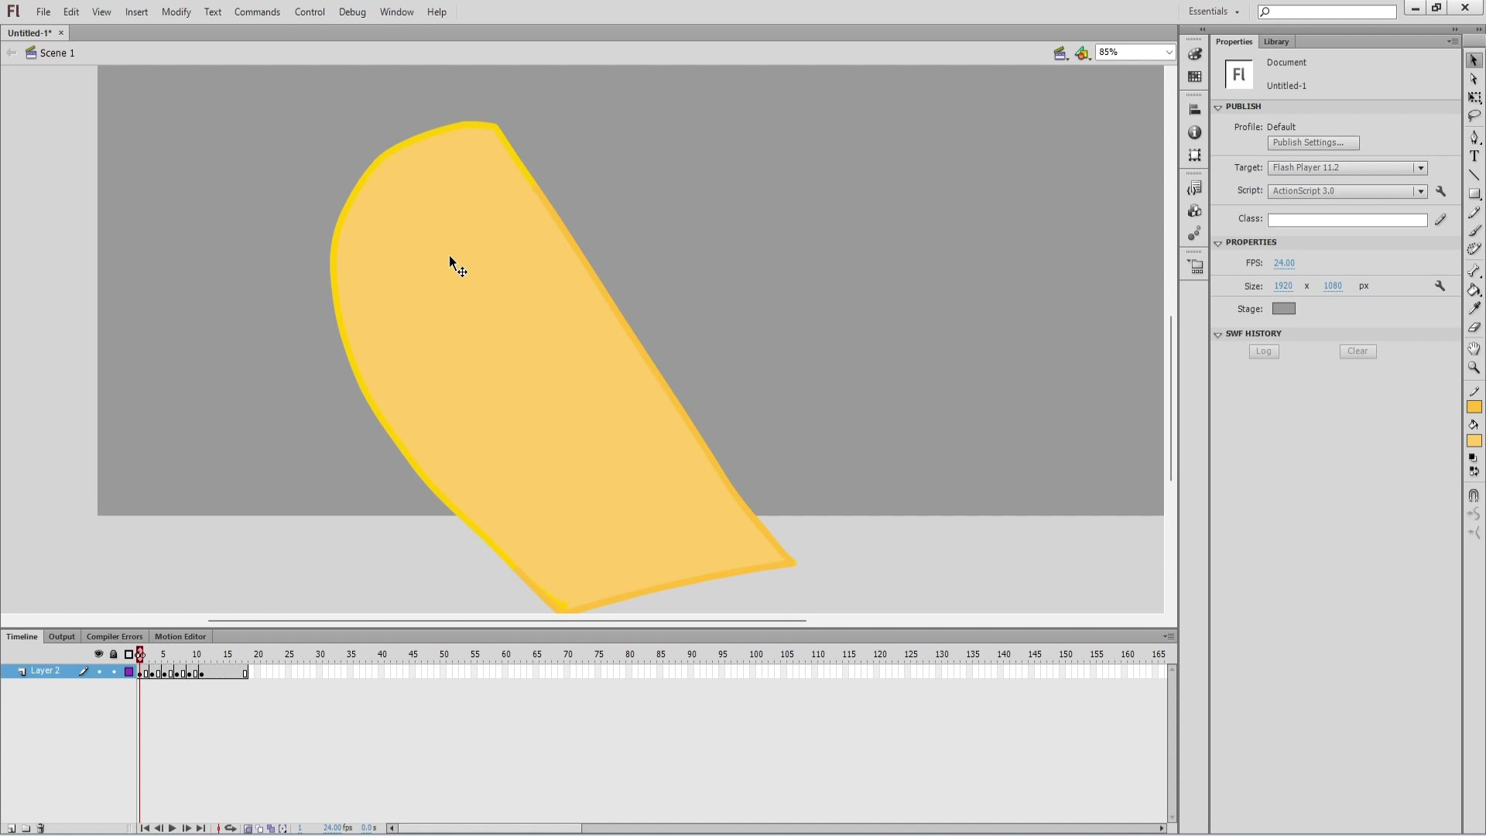Image resolution: width=1486 pixels, height=836 pixels.
Task: Click New Layer button in timeline
Action: 12,828
